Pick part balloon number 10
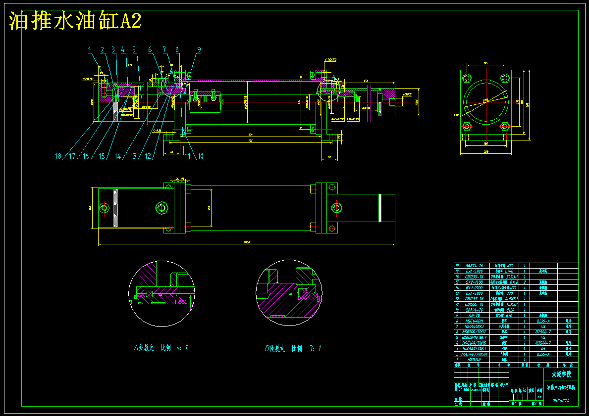Screen dimensions: 589x416 [x=200, y=156]
